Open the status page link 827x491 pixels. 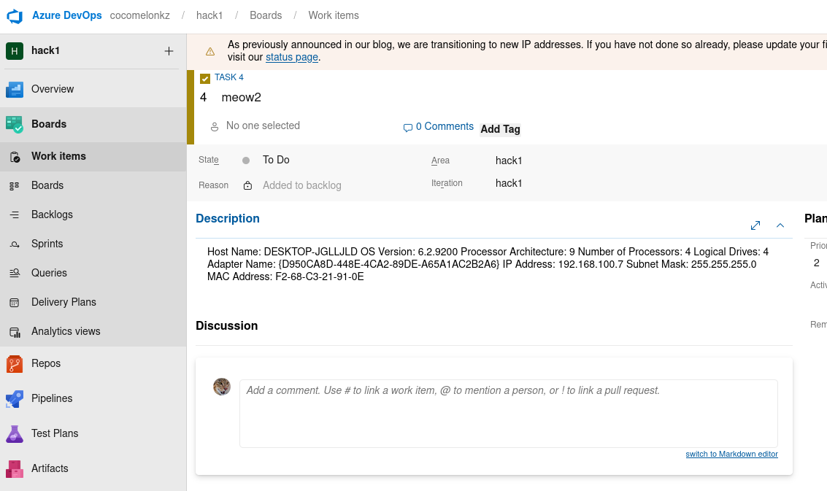coord(292,57)
